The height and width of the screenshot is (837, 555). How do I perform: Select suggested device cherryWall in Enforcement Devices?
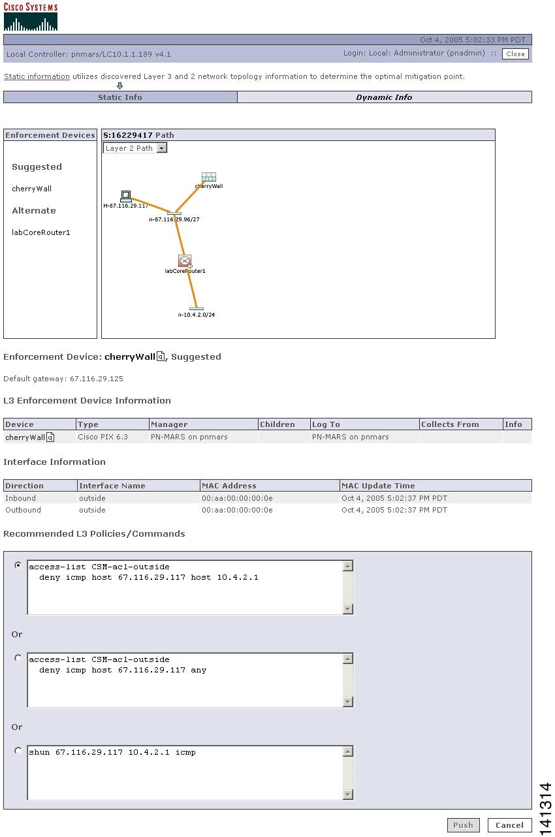[31, 189]
